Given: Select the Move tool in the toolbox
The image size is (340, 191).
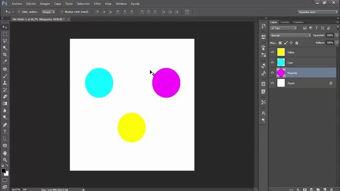Looking at the screenshot, I should pyautogui.click(x=5, y=27).
